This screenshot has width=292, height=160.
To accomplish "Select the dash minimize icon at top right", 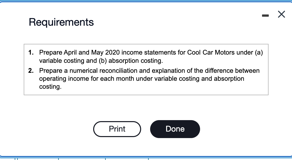I will [265, 15].
